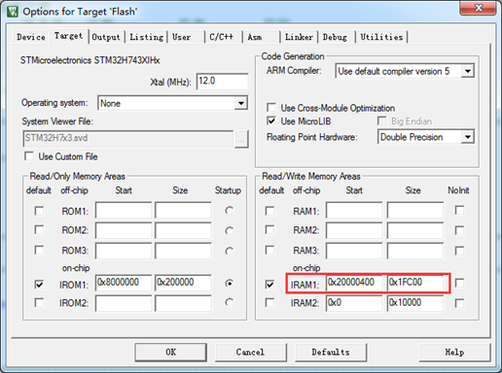This screenshot has height=373, width=502.
Task: Switch to the Device tab
Action: (x=31, y=37)
